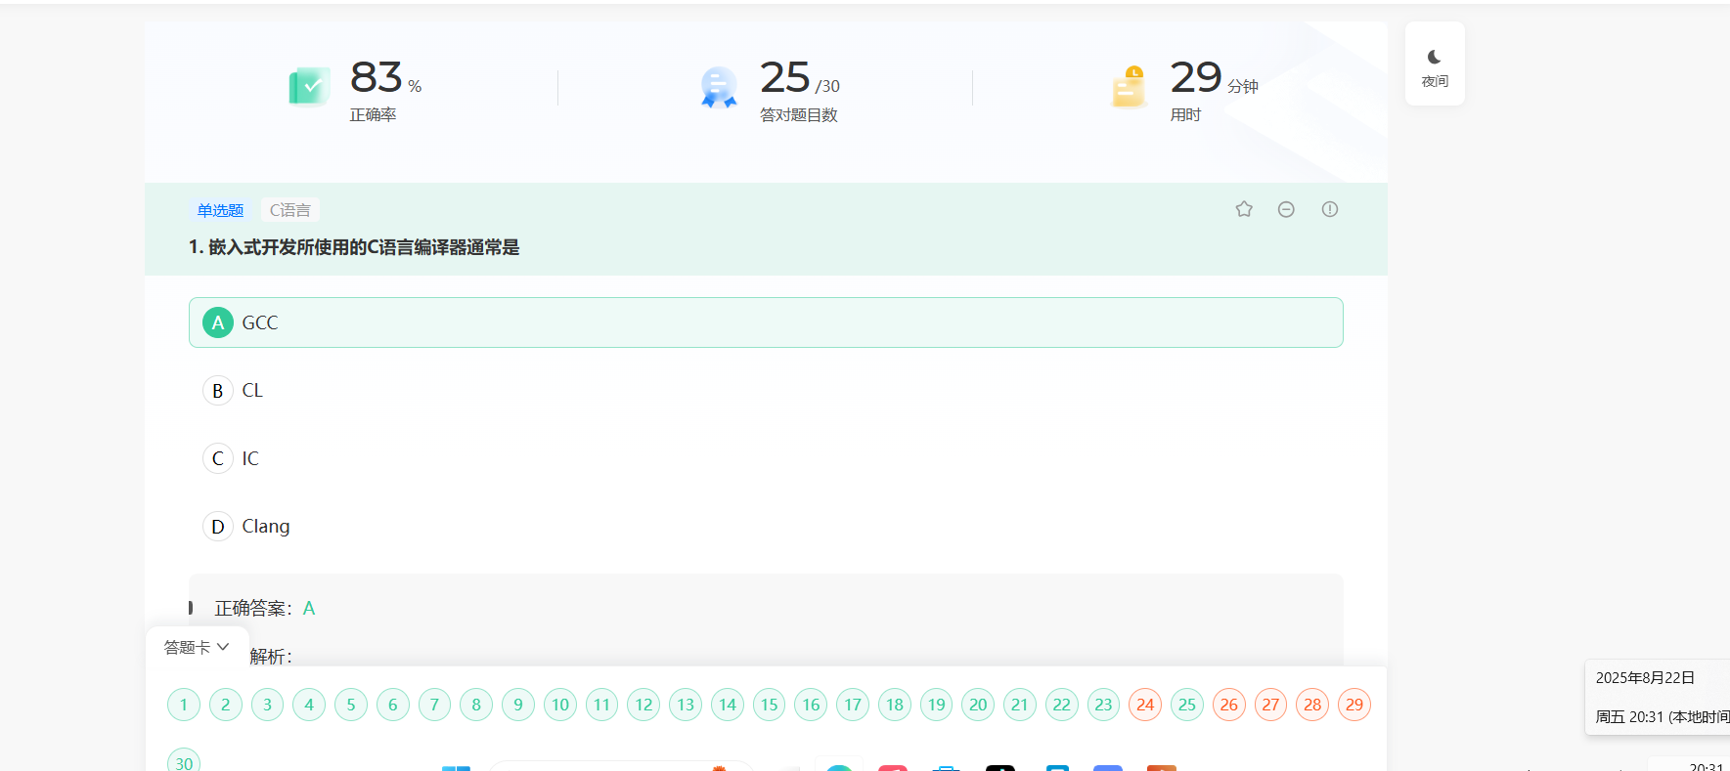
Task: Click the date 2025年8月22日 in clock popup
Action: pos(1645,678)
